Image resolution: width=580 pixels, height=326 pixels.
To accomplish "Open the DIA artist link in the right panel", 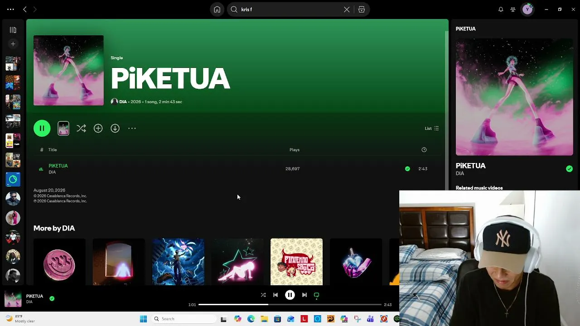I will coord(460,173).
